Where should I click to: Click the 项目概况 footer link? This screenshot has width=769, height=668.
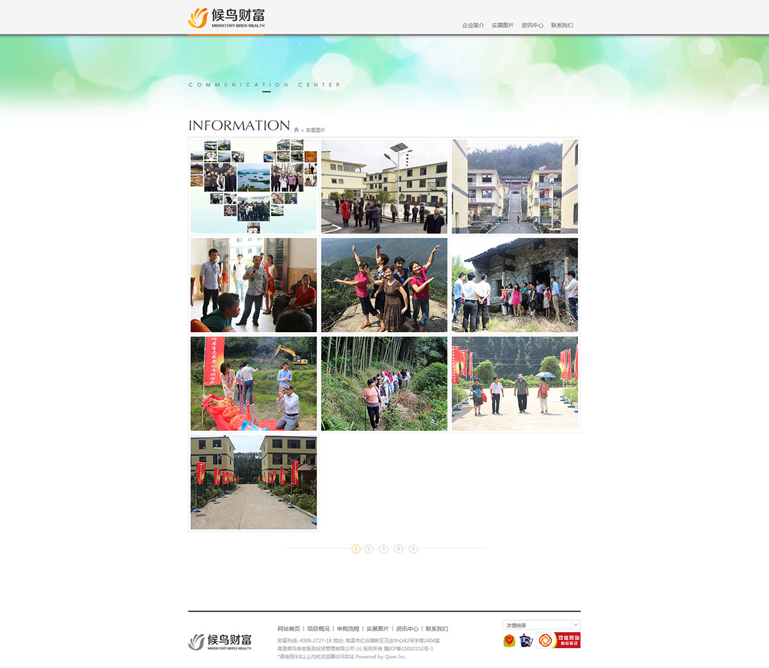(318, 629)
